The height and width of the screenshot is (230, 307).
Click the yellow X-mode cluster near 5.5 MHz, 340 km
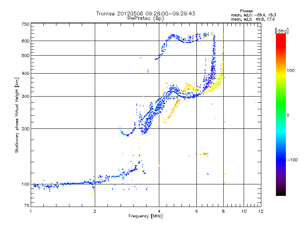[189, 87]
